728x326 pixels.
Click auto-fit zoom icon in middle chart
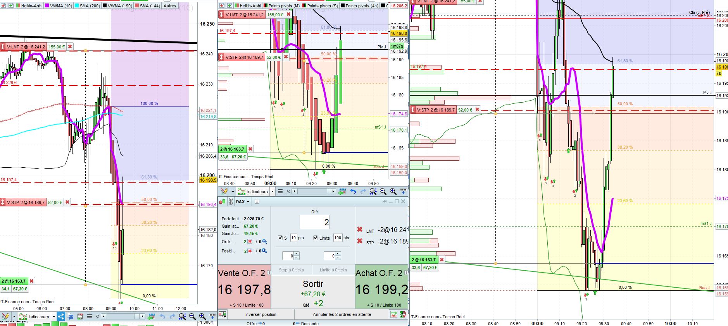click(373, 191)
